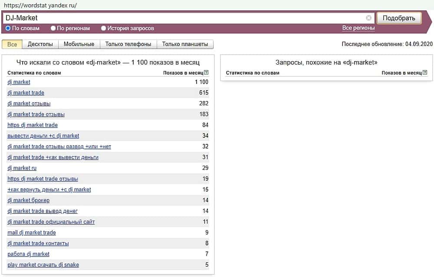Click the URL text 'https://wordstat yandex ru/'
Screen dimensions: 434x277
[x=40, y=5]
